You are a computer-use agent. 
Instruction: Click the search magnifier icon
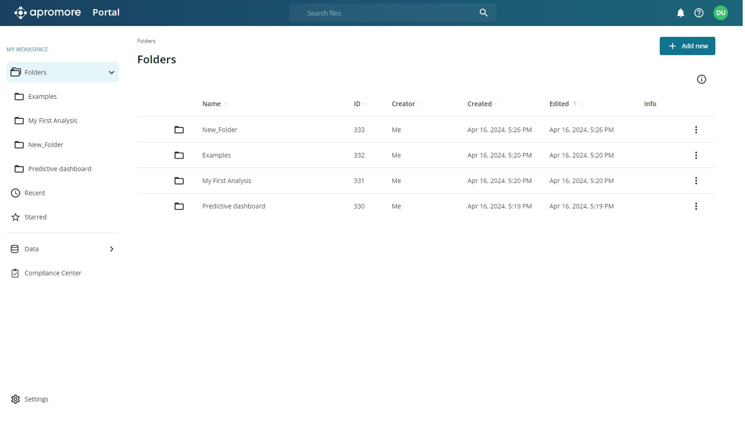pyautogui.click(x=483, y=13)
